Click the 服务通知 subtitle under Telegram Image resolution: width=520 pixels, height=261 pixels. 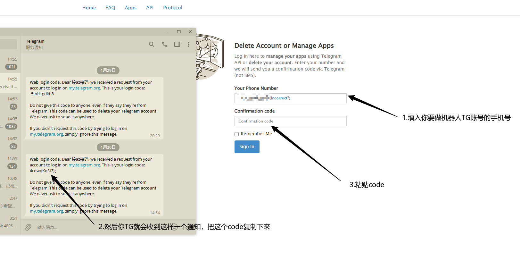tap(34, 47)
